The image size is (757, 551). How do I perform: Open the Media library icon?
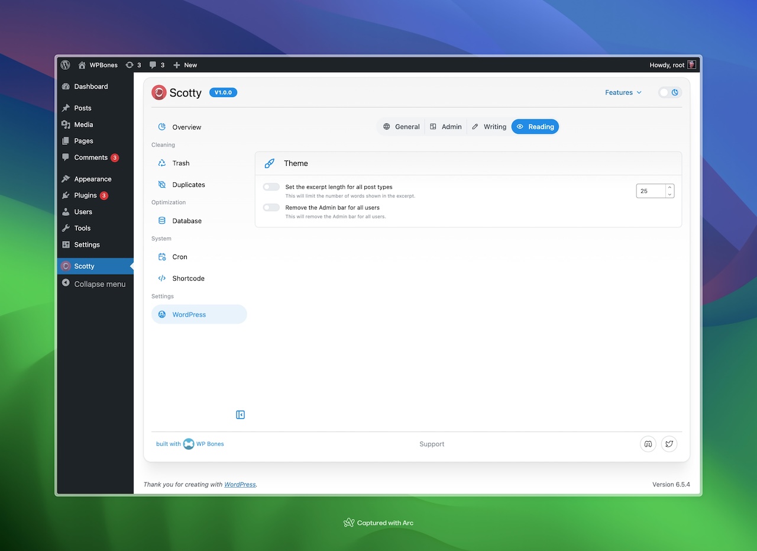66,125
